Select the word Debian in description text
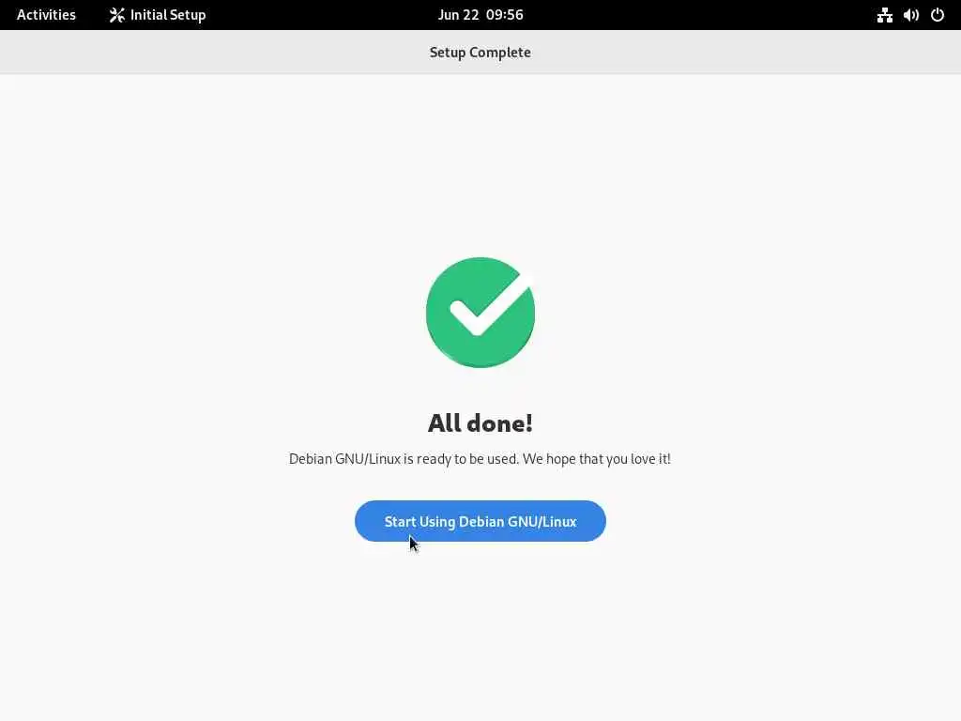The height and width of the screenshot is (721, 961). pyautogui.click(x=310, y=458)
